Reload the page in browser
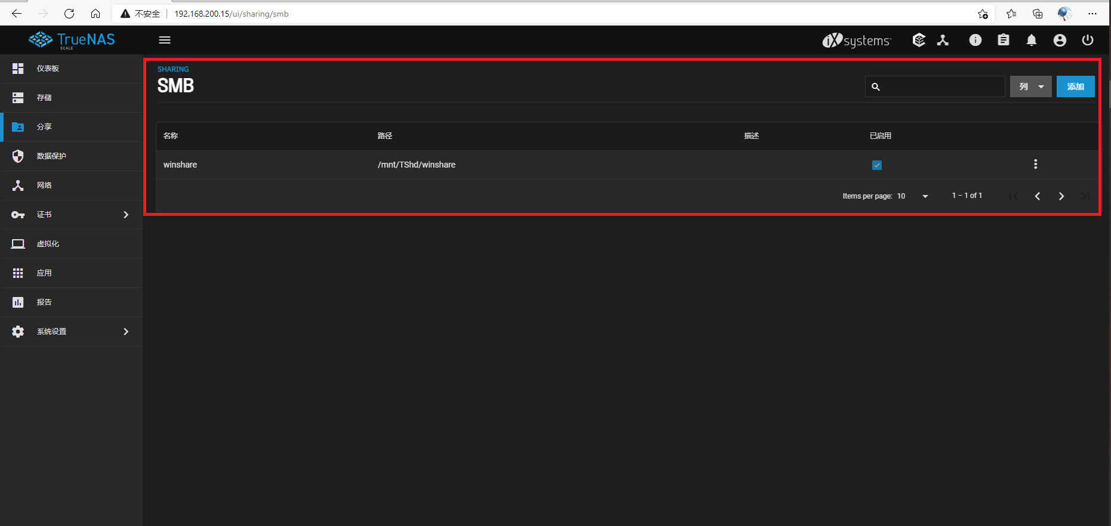 click(x=69, y=13)
